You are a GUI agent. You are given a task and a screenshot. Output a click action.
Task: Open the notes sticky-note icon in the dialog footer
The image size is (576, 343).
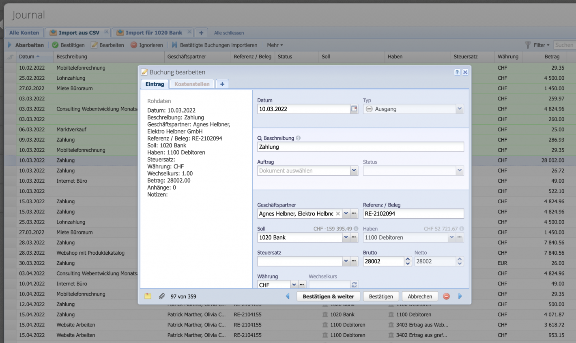148,296
